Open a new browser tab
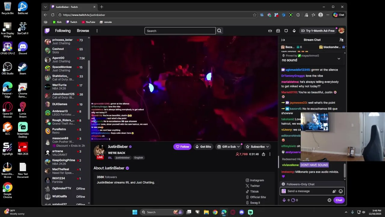Image resolution: width=385 pixels, height=217 pixels. pyautogui.click(x=102, y=7)
